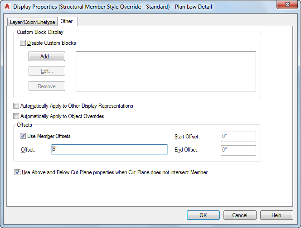Toggle Automatically Apply to Object Overrides
Viewport: 301px width, 228px height.
(16, 116)
